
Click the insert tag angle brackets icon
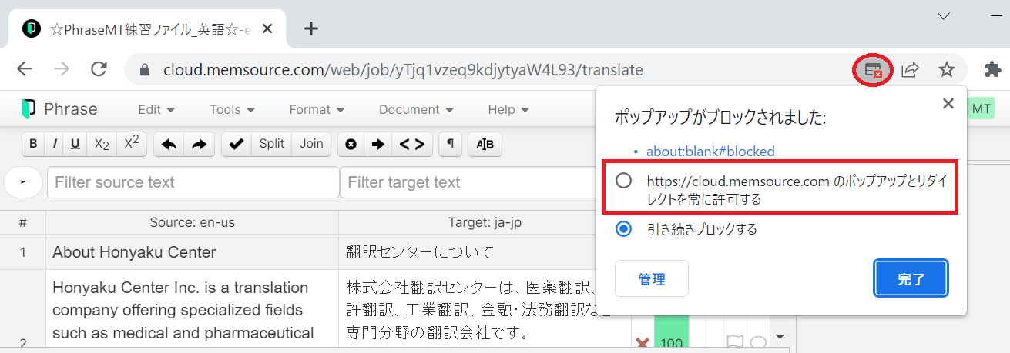[x=411, y=144]
